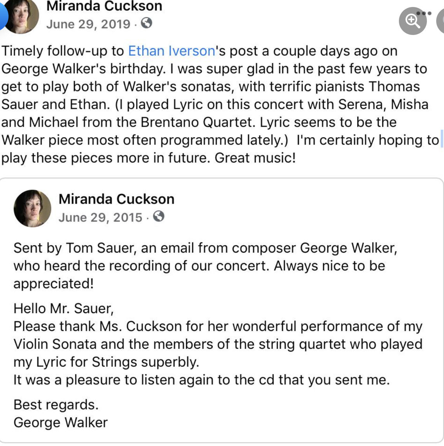Click the public globe icon beside June 29, 2015
The image size is (444, 446).
159,216
